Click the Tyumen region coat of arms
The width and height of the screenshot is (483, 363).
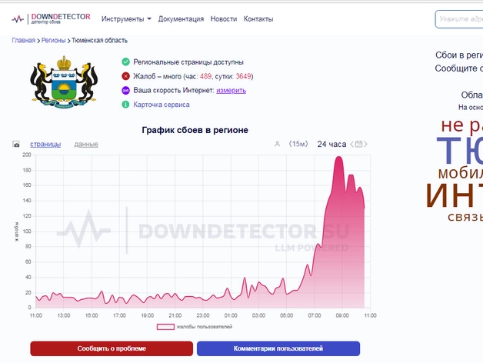[x=64, y=82]
